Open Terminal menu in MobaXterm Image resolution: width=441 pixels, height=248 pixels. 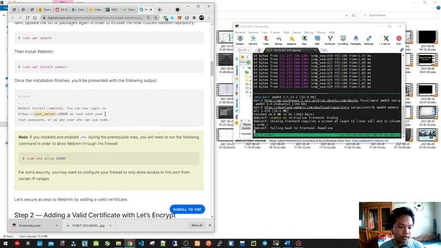[x=240, y=32]
